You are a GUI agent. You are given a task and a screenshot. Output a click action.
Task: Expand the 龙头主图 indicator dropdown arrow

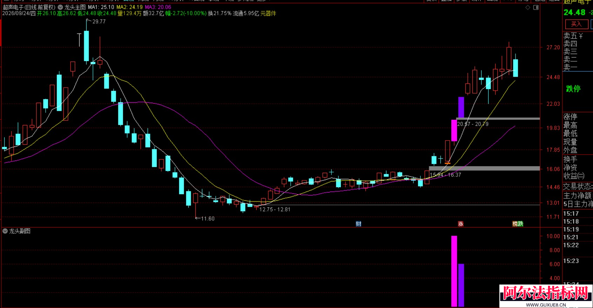[60, 7]
